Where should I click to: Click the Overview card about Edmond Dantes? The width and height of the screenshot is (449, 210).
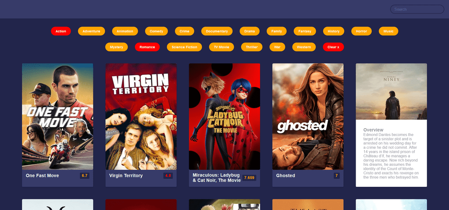click(x=391, y=125)
